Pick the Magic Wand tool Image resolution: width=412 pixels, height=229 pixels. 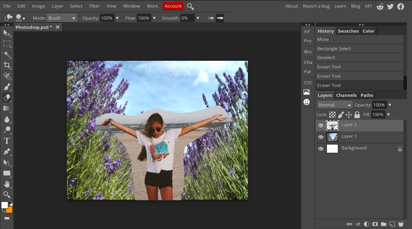(x=7, y=54)
